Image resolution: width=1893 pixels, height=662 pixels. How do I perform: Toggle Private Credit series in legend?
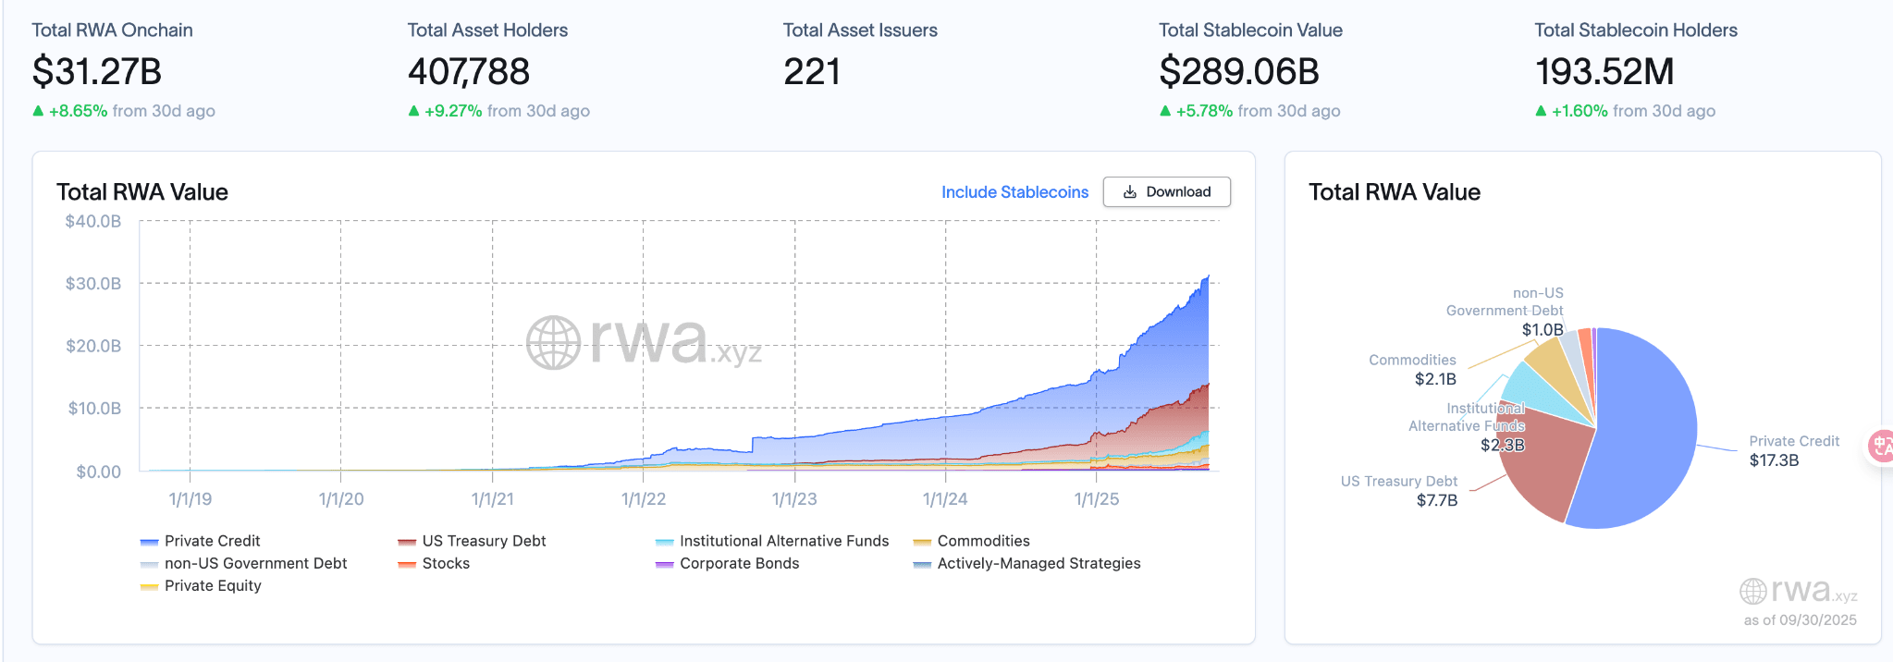[200, 541]
